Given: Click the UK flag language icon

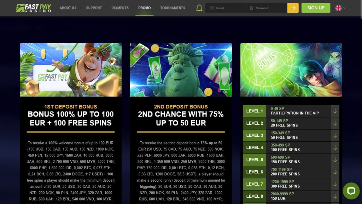Looking at the screenshot, I should point(338,8).
